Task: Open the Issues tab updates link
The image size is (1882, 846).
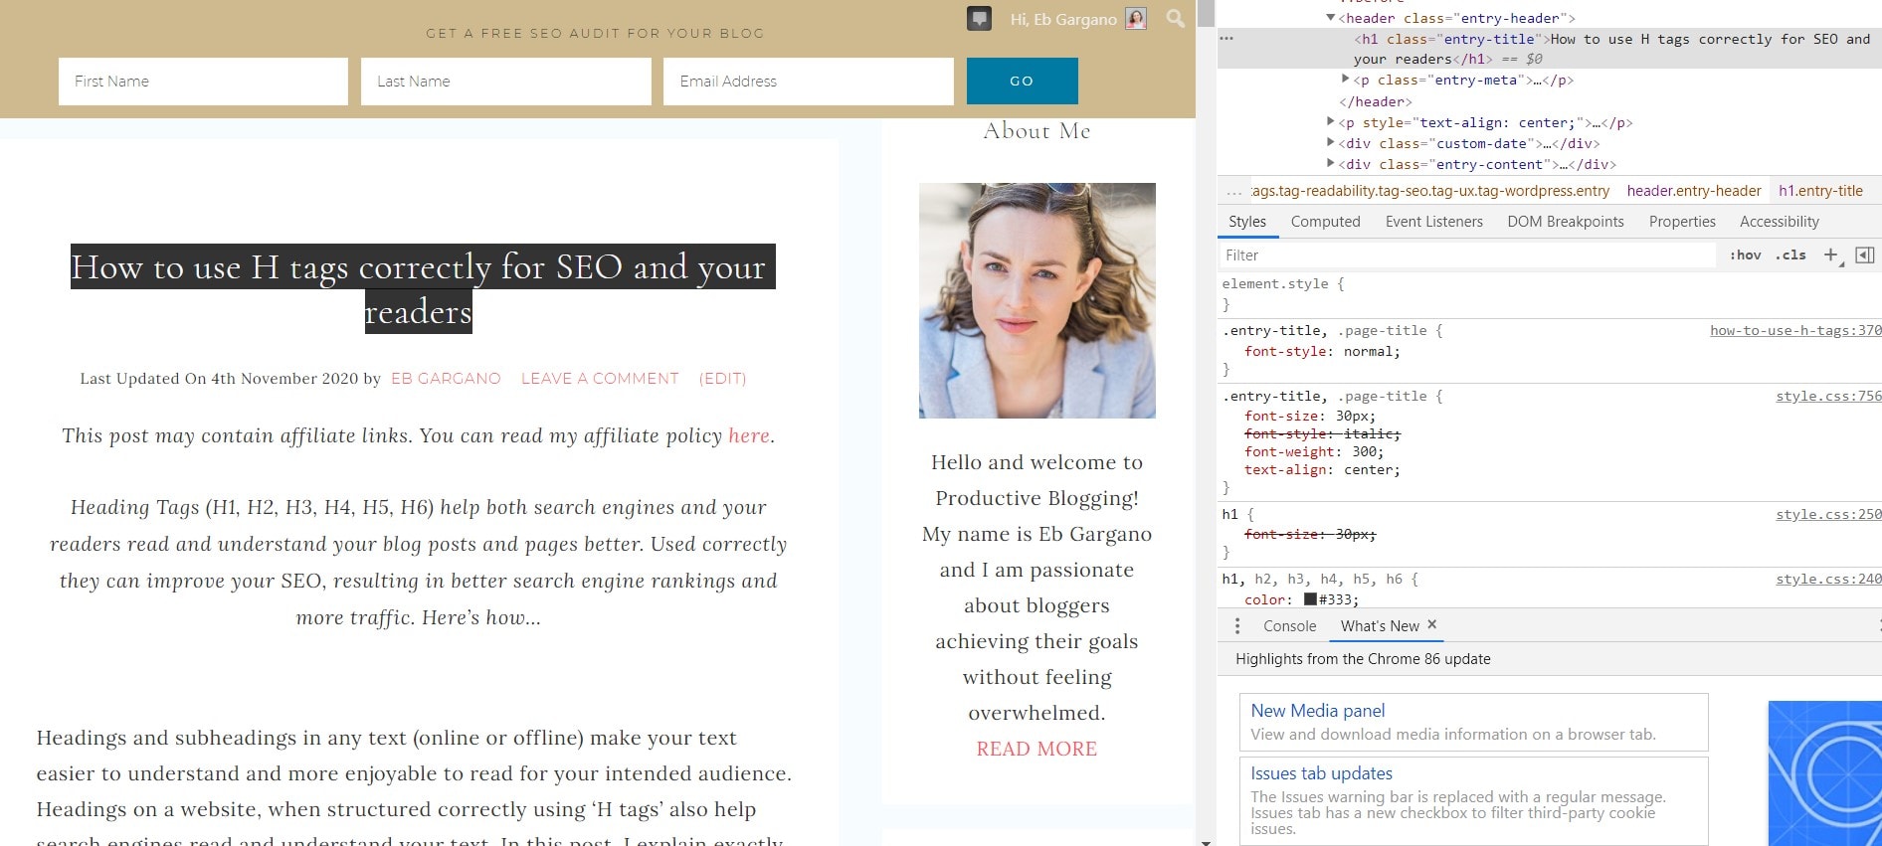Action: (x=1321, y=773)
